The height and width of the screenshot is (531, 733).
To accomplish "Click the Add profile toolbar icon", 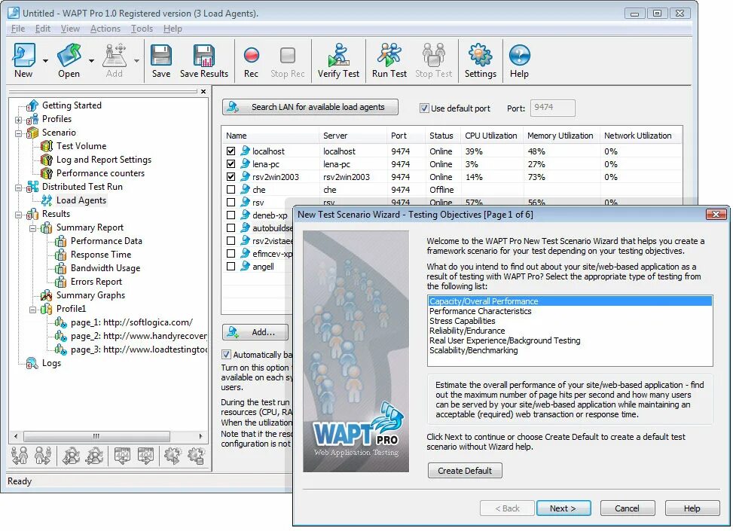I will [114, 61].
